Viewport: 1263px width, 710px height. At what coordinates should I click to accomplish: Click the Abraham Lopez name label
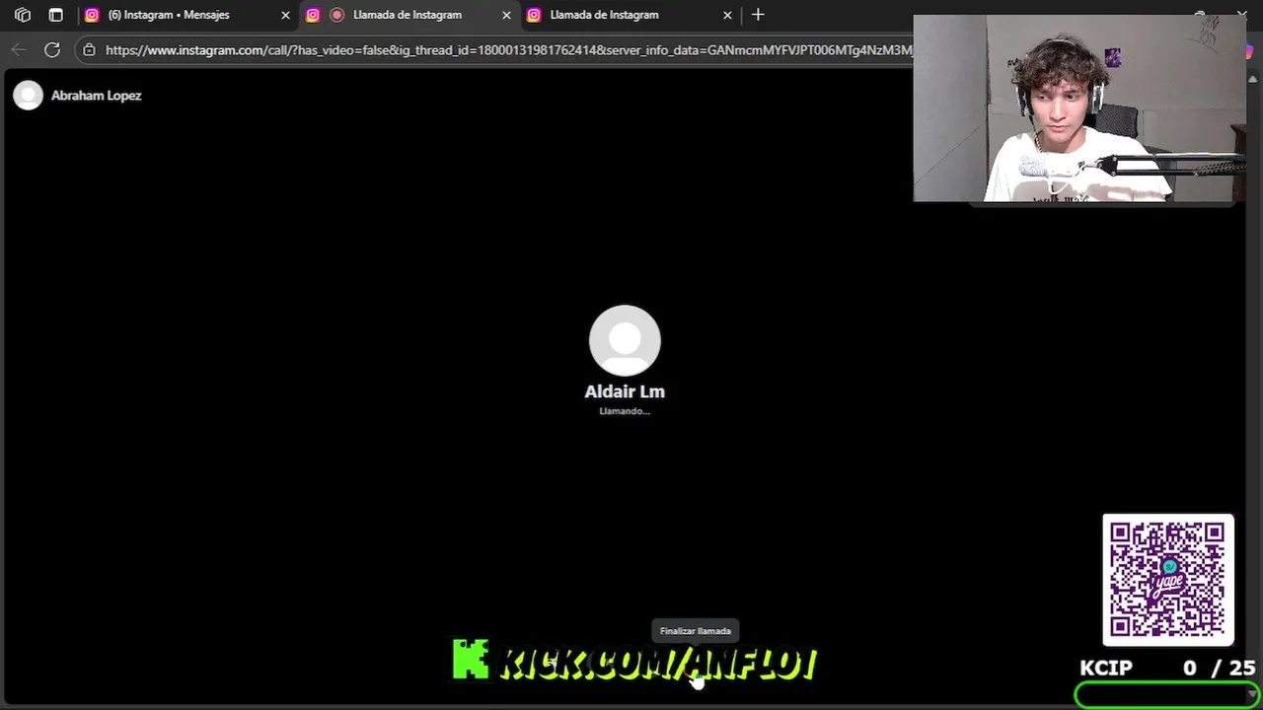(x=97, y=96)
